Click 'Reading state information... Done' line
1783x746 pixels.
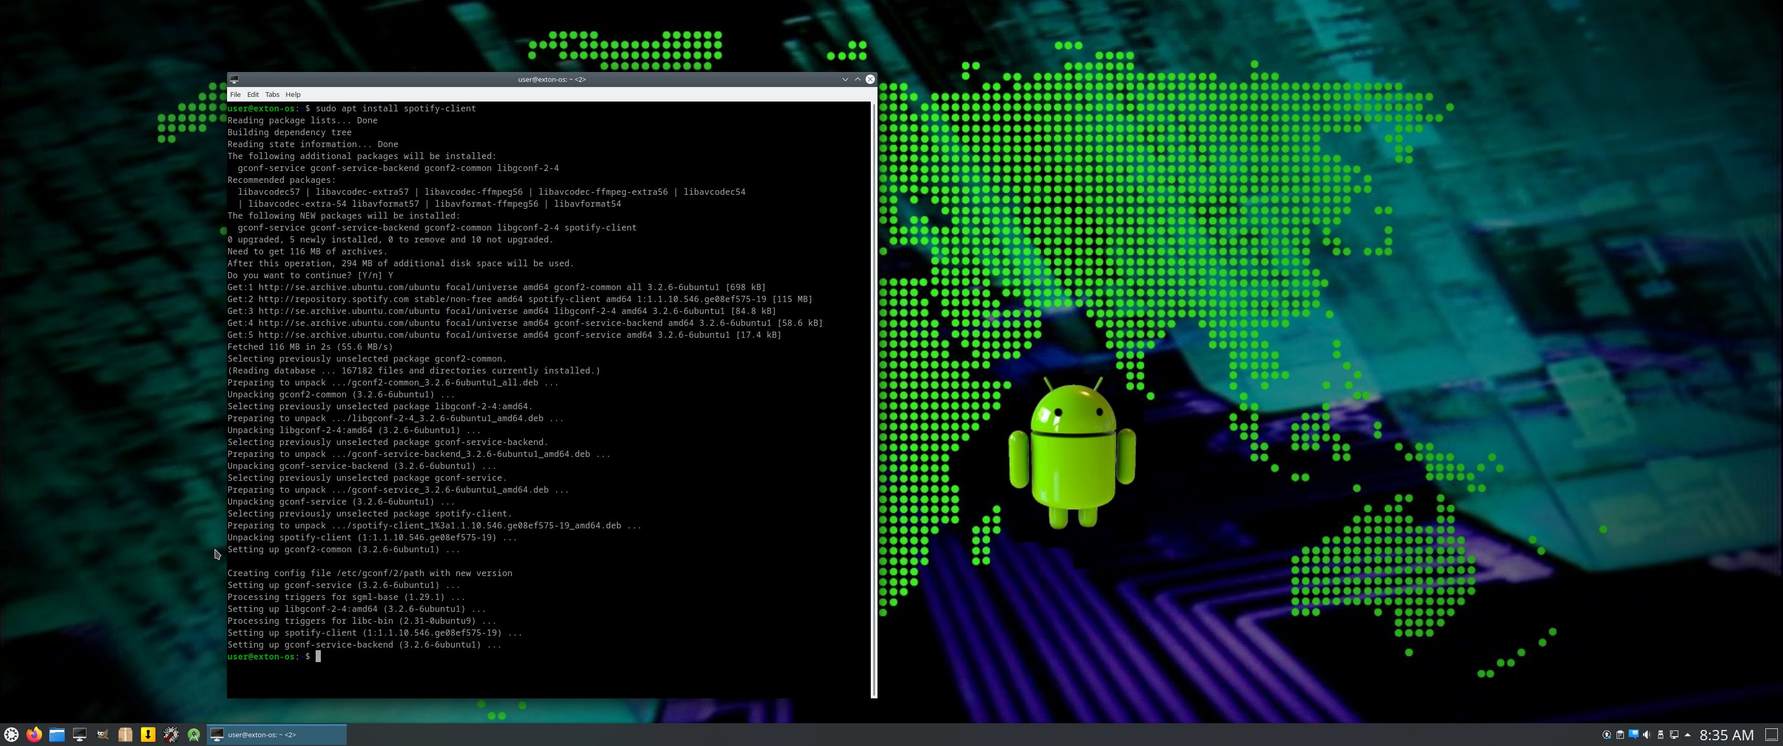click(x=313, y=144)
